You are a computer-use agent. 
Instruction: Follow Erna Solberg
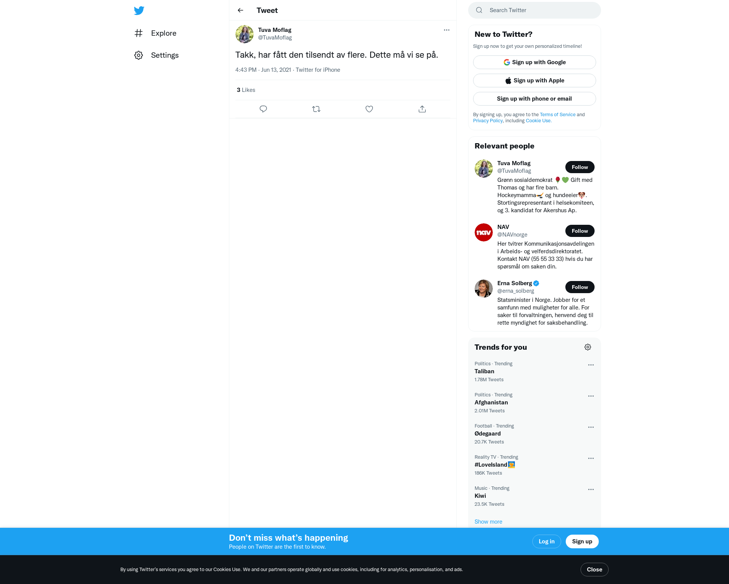click(x=580, y=287)
